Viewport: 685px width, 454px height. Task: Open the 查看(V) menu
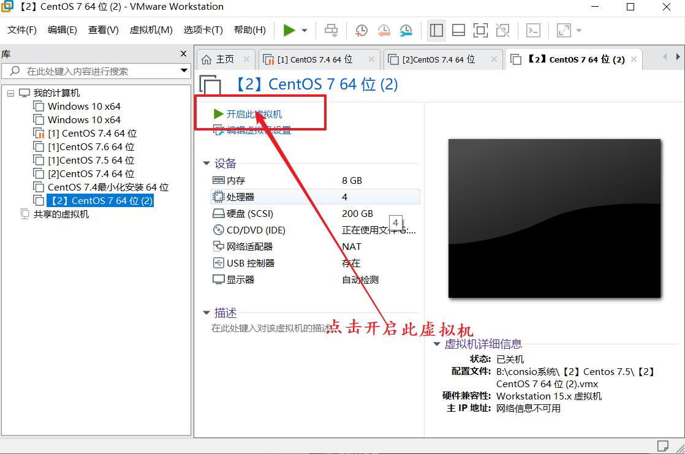(103, 29)
